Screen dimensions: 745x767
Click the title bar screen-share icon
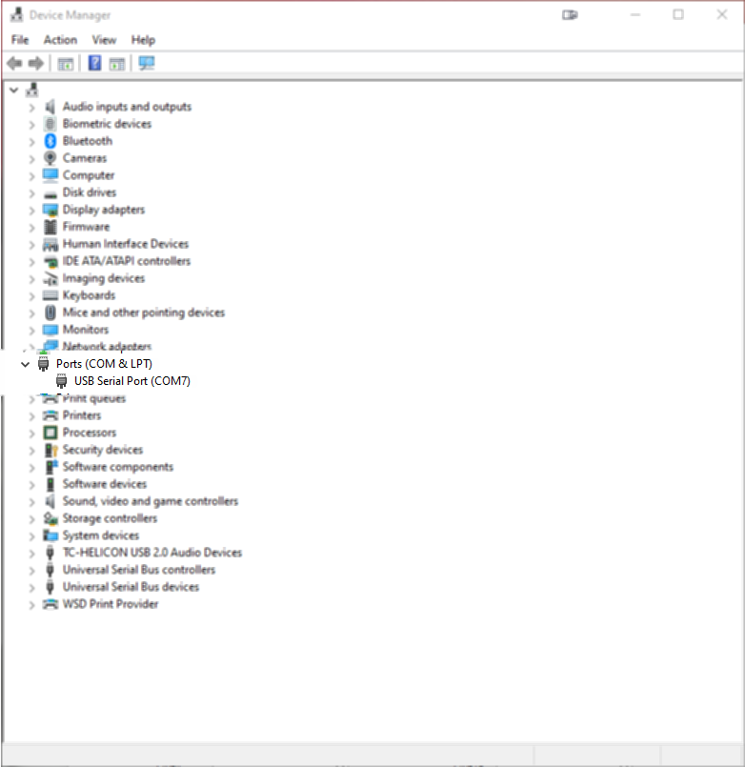570,14
